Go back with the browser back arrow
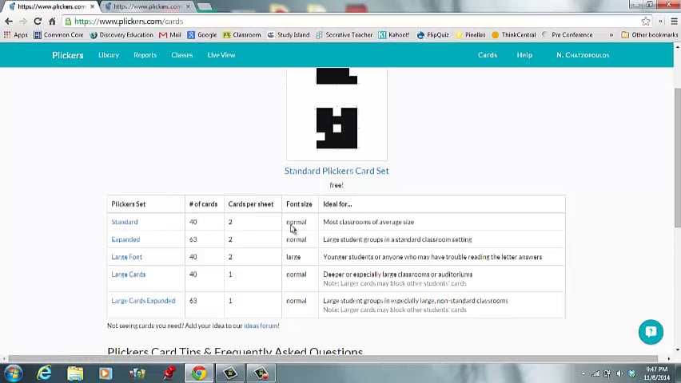 pos(9,22)
